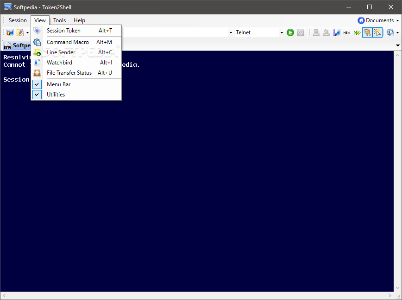
Task: Open the host address dropdown arrow left of Telnet
Action: tap(231, 32)
